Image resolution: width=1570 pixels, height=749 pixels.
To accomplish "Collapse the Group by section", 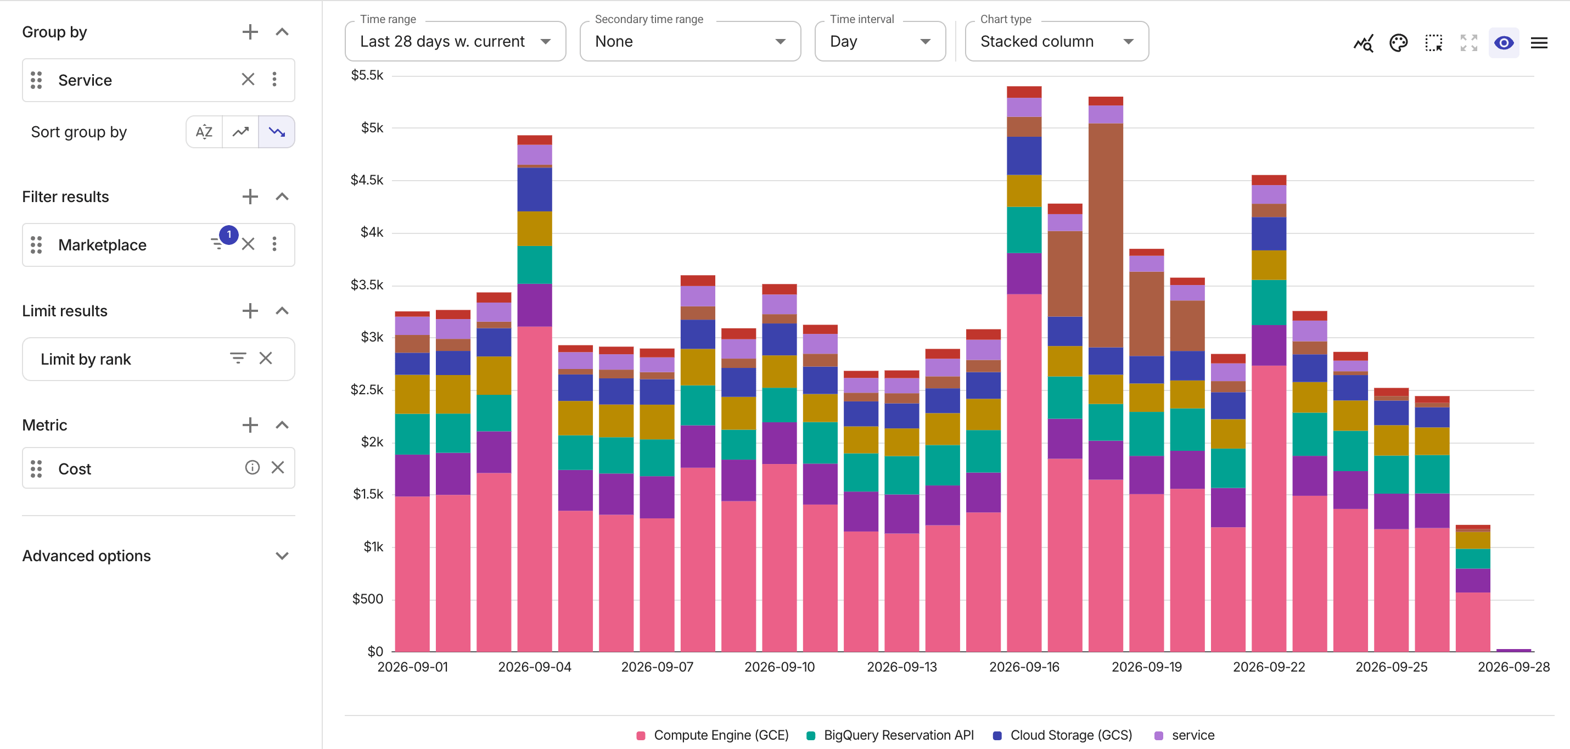I will tap(282, 32).
